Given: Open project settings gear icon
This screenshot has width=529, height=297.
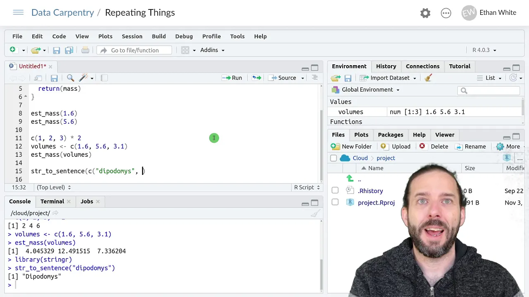Looking at the screenshot, I should [x=425, y=13].
